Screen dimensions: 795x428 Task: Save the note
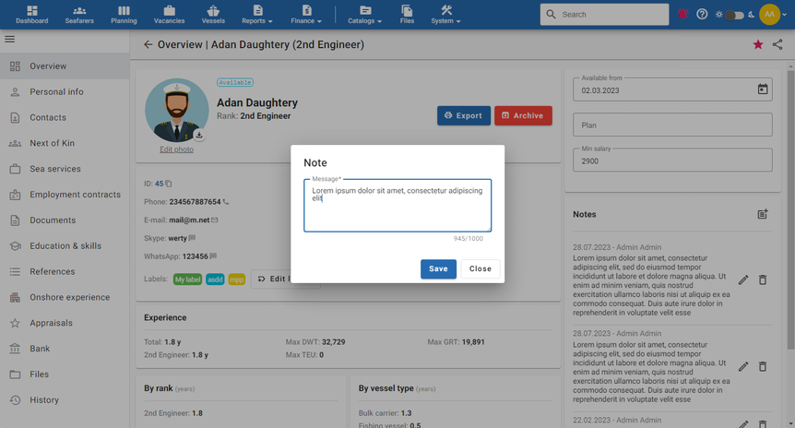438,268
